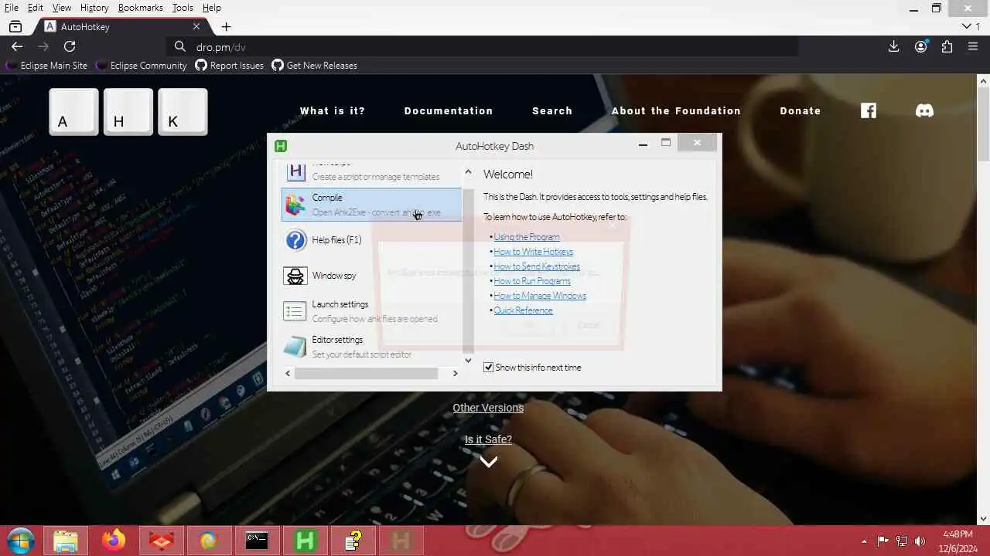The image size is (990, 556).
Task: Click the Dash horizontal scroll left arrow
Action: coord(288,373)
